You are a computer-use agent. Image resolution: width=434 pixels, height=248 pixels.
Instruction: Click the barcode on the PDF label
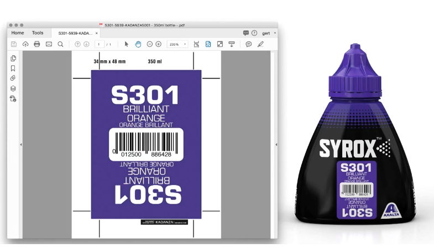point(147,144)
